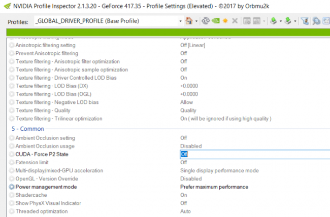
Task: Click the funnel user-modified filter icon
Action: pos(305,21)
